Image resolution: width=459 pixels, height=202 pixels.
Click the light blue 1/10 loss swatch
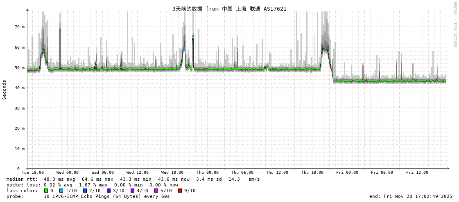click(61, 191)
